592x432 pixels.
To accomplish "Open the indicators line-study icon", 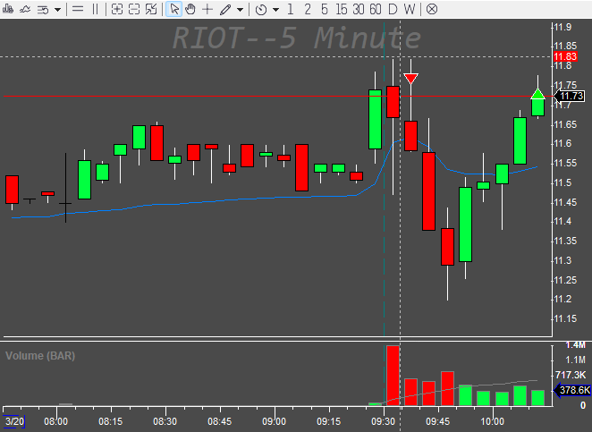I will pyautogui.click(x=25, y=9).
